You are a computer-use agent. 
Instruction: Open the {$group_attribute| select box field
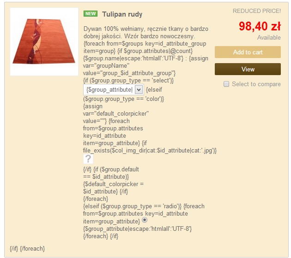coord(113,90)
